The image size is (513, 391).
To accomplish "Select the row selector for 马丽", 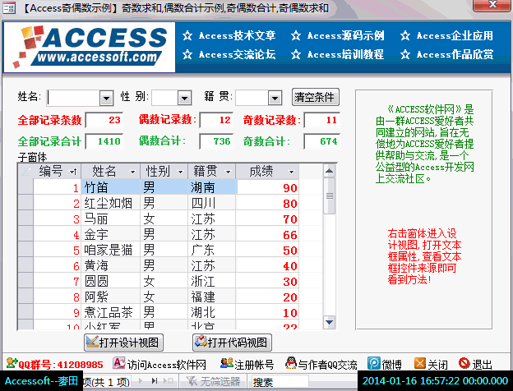I will 25,218.
